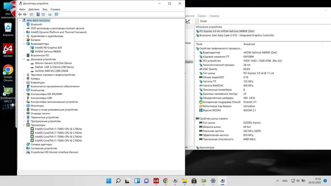The image size is (331, 186).
Task: Expand the Батареи category
Action: click(24, 40)
